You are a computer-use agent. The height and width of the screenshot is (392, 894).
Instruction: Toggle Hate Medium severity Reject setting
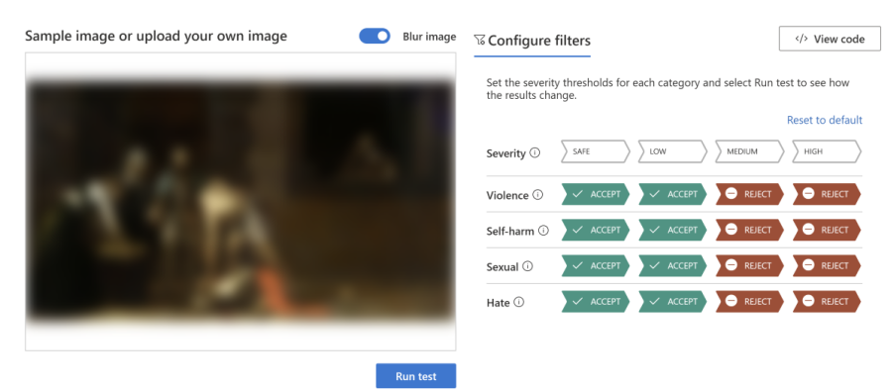click(749, 301)
